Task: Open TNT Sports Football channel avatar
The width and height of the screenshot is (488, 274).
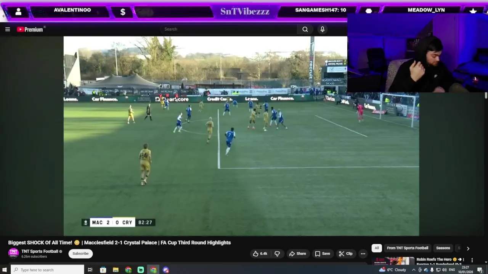Action: 13,253
